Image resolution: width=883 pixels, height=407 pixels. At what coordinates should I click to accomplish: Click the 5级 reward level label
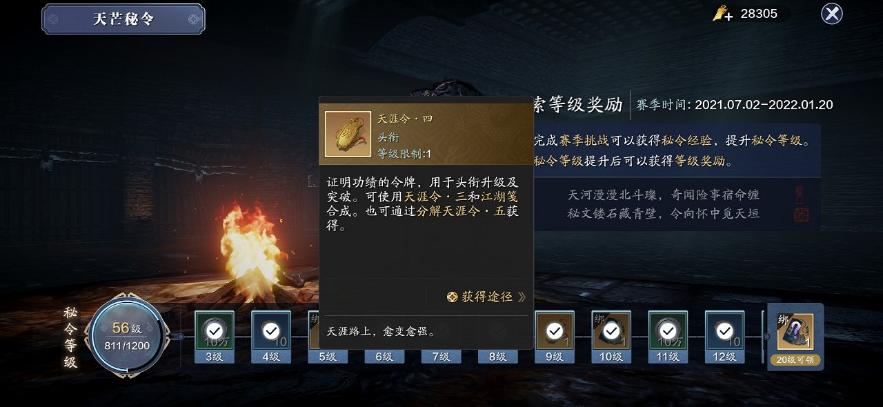[328, 357]
